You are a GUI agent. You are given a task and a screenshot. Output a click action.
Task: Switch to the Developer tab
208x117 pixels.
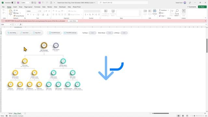[x=62, y=7]
